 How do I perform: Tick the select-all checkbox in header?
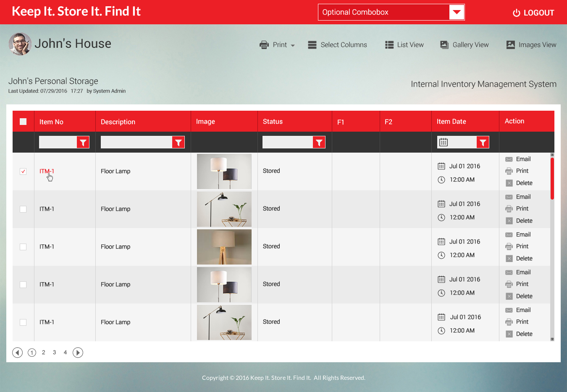click(23, 122)
